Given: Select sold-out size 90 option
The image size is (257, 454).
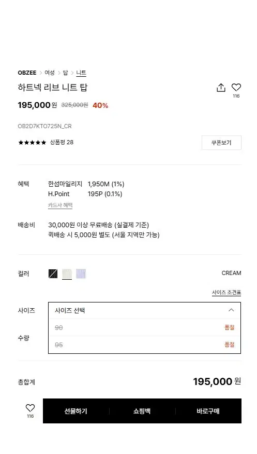Looking at the screenshot, I should tap(144, 327).
